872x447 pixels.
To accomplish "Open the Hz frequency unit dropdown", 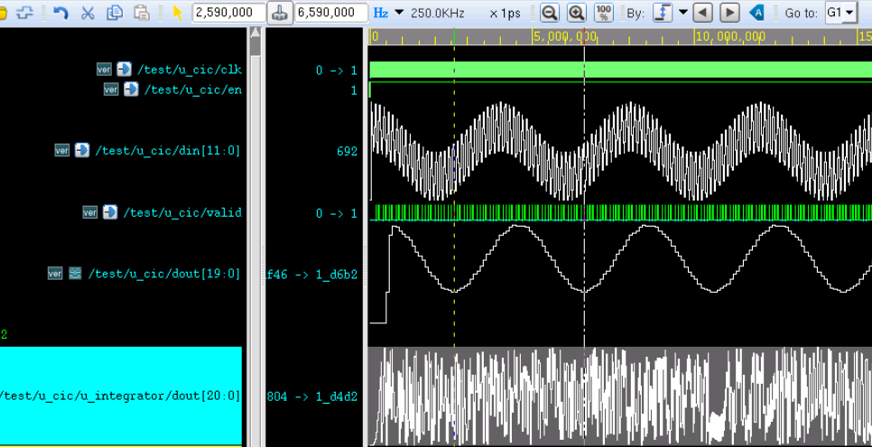I will point(399,13).
